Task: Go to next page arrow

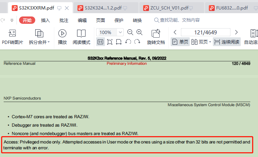Action: (236, 32)
